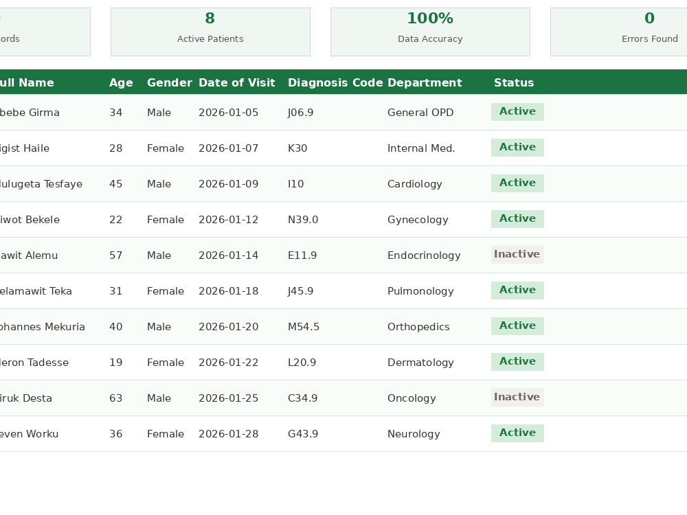Click visit date 2026-01-07

[228, 148]
